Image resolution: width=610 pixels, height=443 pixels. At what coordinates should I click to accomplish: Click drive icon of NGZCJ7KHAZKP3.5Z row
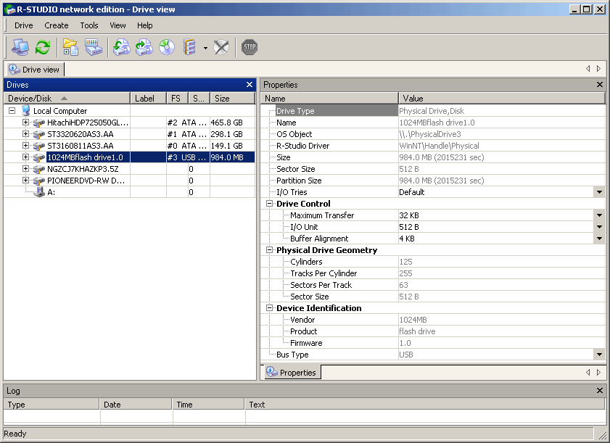[x=39, y=169]
